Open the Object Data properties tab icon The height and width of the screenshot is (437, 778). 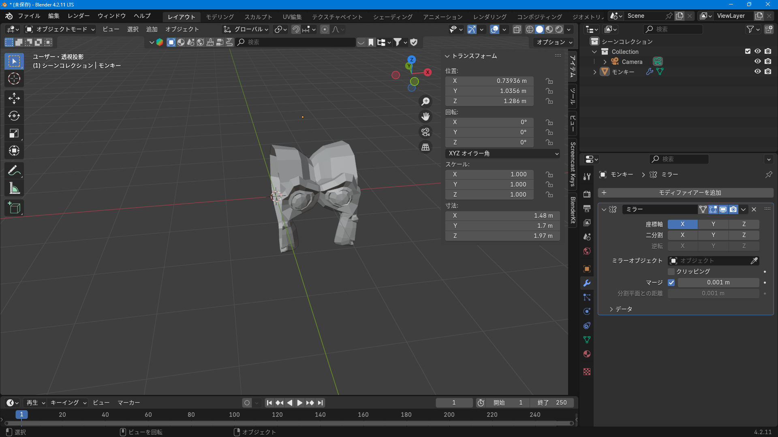tap(587, 339)
